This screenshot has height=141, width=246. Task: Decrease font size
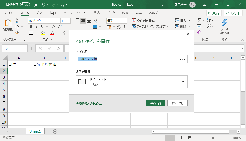[60, 26]
